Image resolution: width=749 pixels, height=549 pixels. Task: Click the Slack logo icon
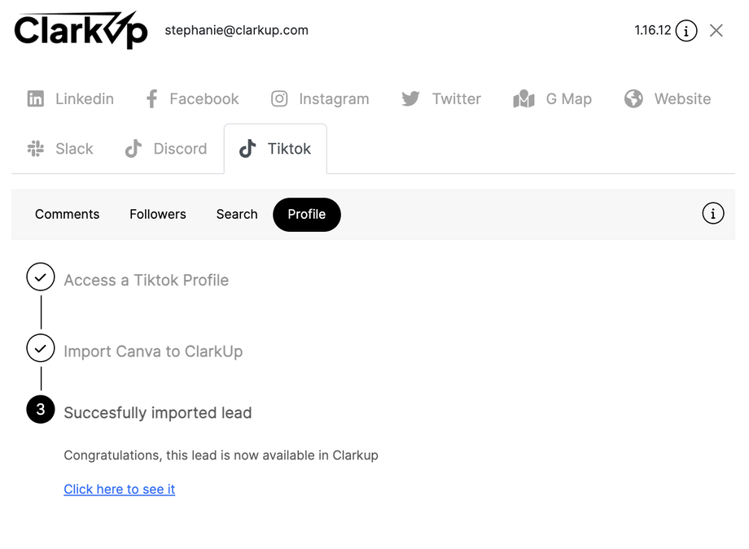point(36,149)
